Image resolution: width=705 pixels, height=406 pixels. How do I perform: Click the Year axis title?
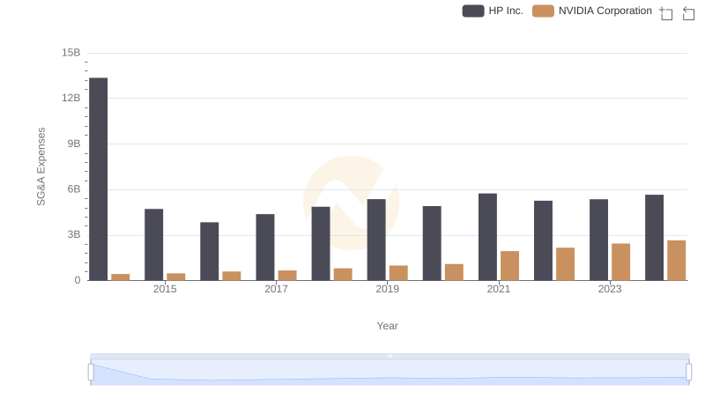click(387, 326)
